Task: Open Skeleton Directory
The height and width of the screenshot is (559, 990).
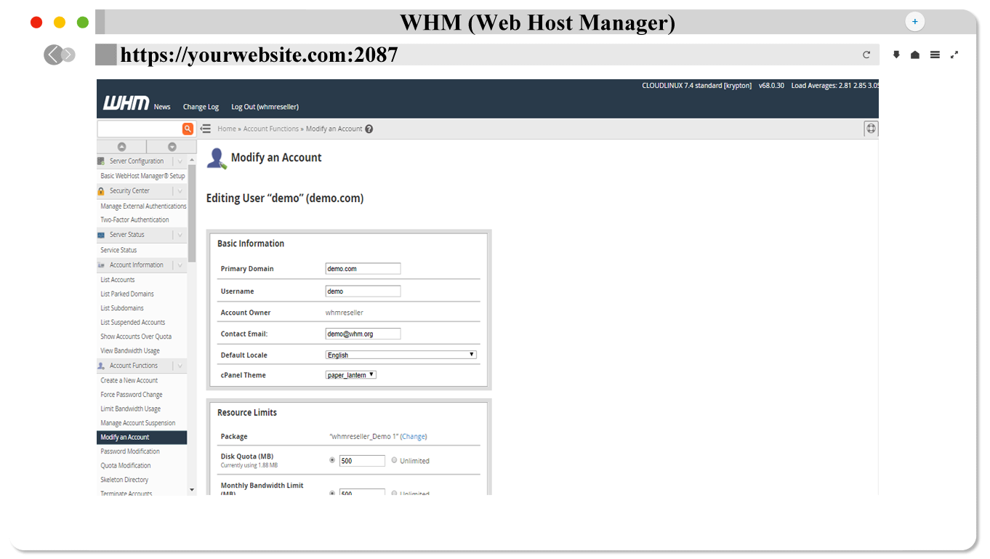Action: click(124, 480)
